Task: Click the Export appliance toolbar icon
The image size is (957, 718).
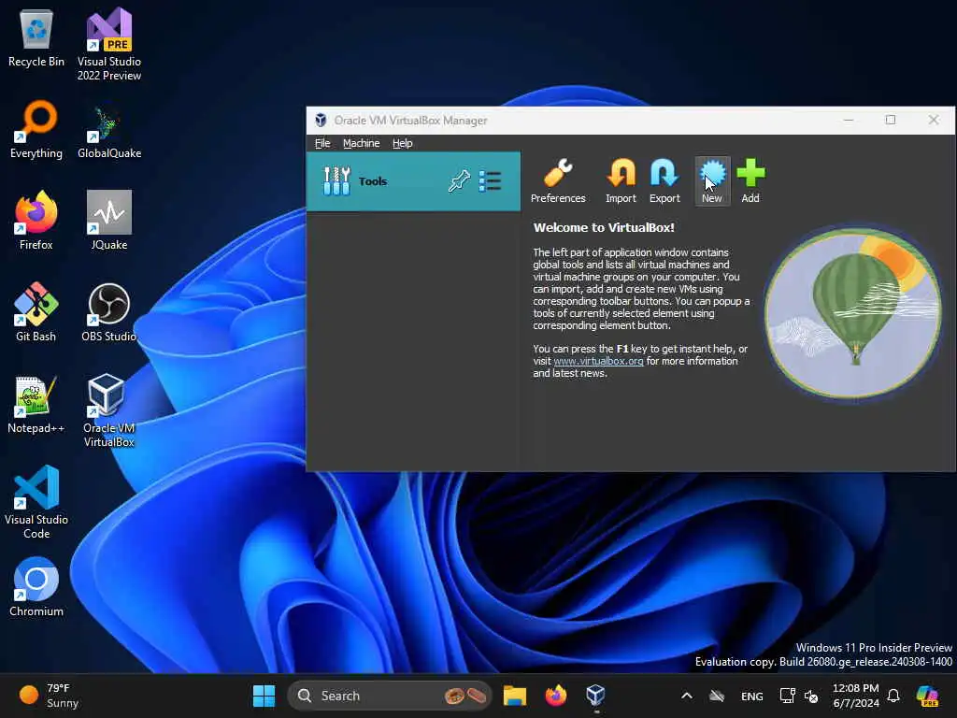Action: pyautogui.click(x=664, y=180)
